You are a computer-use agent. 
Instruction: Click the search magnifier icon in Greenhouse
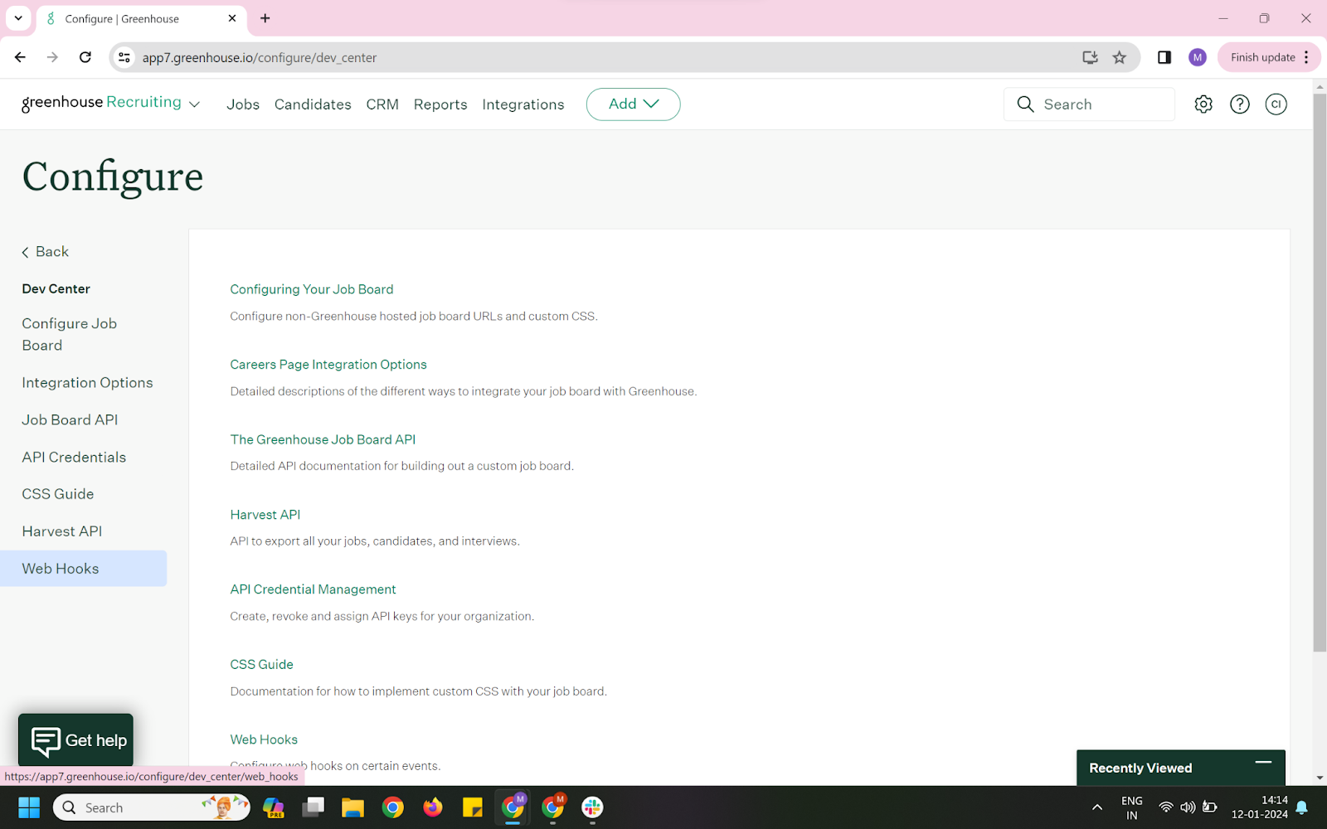coord(1026,104)
